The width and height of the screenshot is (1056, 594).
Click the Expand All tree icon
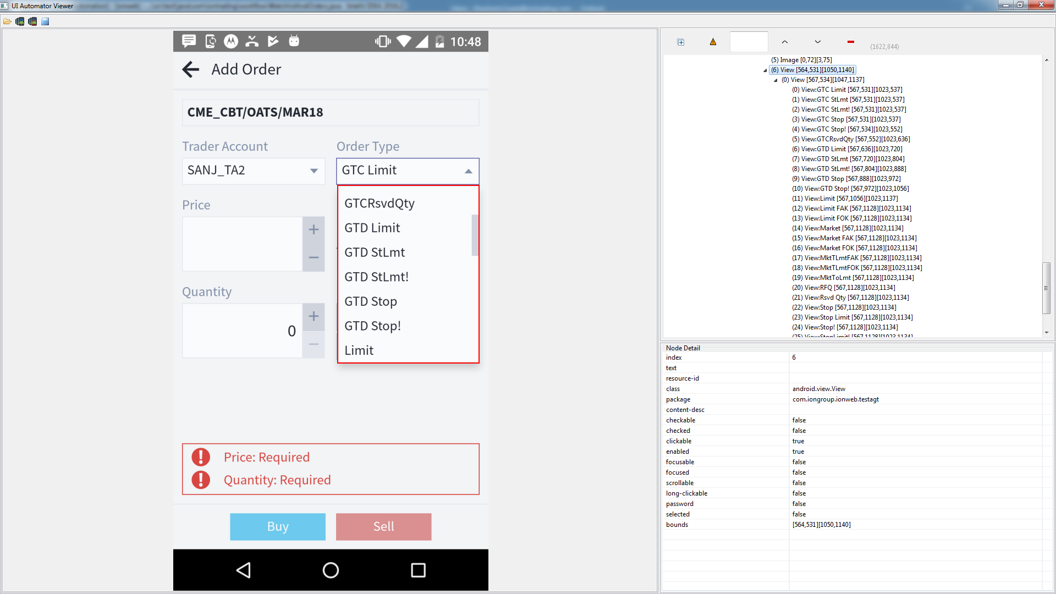[680, 42]
